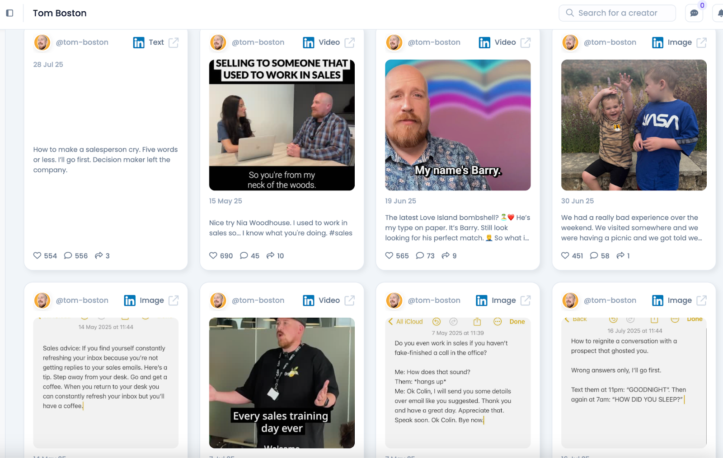This screenshot has height=458, width=723.
Task: Click @tom-boston handle on first post
Action: 82,42
